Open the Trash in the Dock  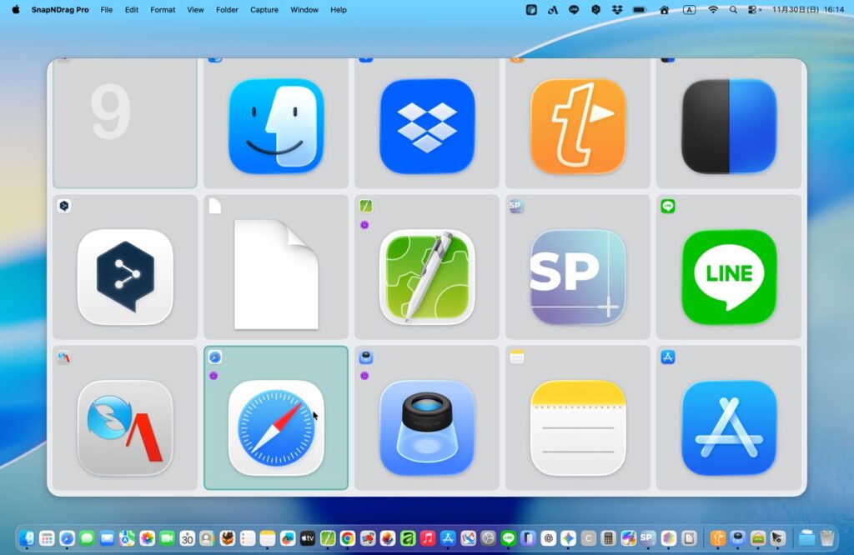pyautogui.click(x=826, y=538)
